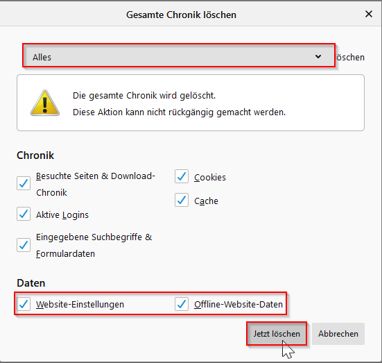Click the Jetzt löschen button

tap(277, 333)
